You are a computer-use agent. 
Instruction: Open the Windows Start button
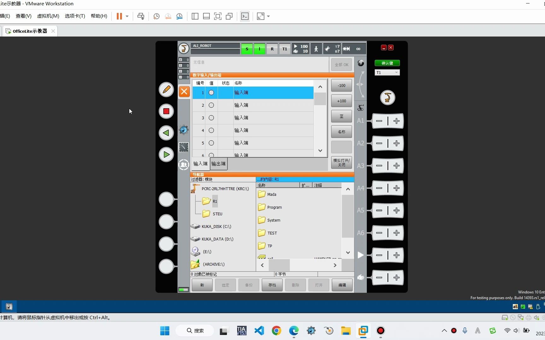[x=165, y=331]
